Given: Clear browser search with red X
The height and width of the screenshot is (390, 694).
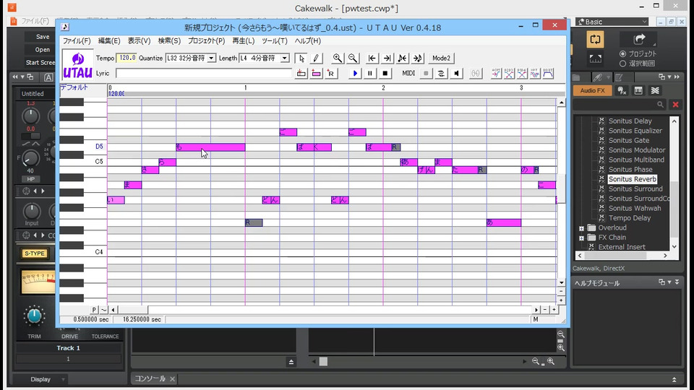Looking at the screenshot, I should coord(675,104).
